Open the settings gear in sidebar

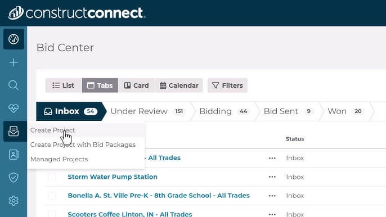(14, 201)
